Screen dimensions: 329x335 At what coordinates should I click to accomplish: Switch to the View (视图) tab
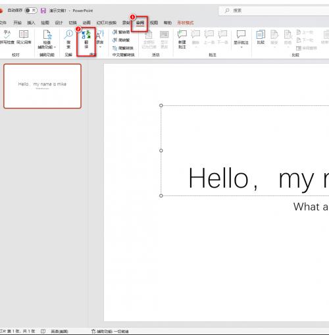click(x=154, y=22)
